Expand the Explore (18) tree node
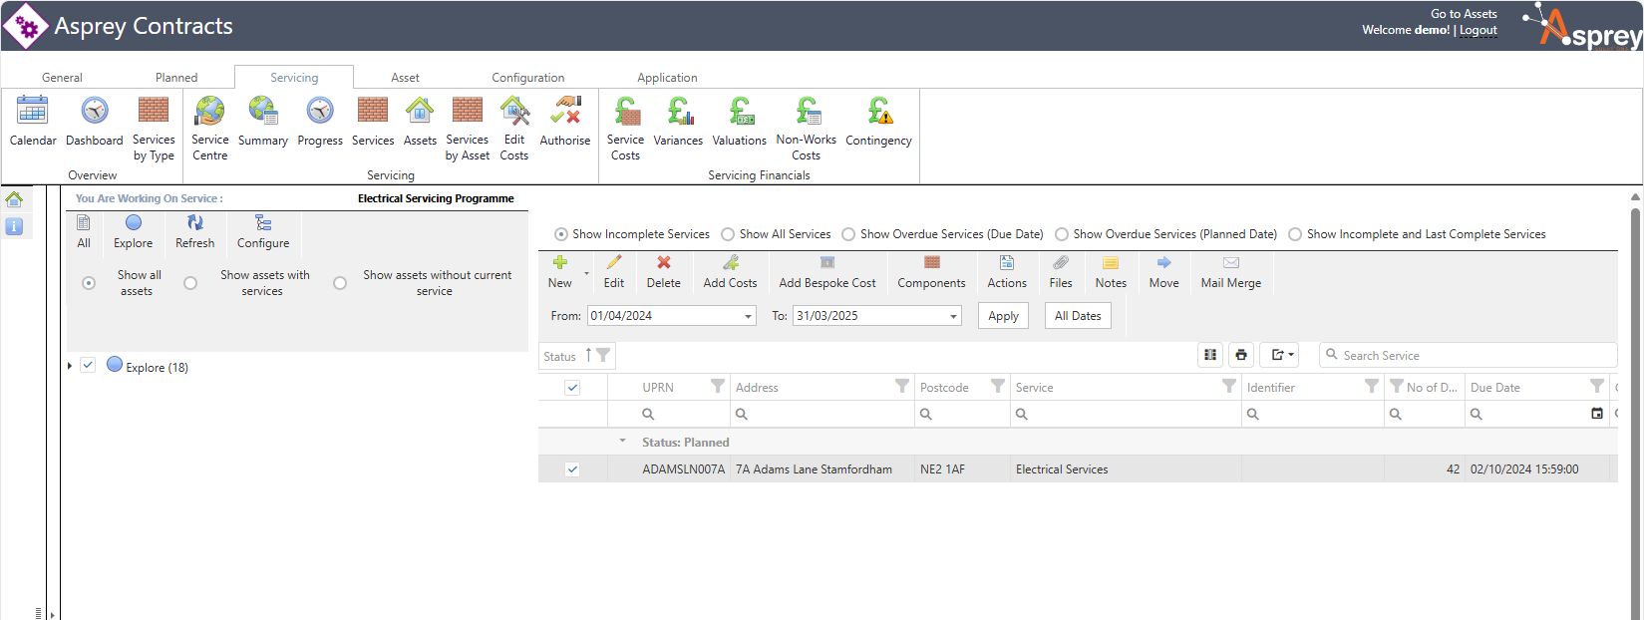This screenshot has width=1644, height=620. [x=70, y=367]
